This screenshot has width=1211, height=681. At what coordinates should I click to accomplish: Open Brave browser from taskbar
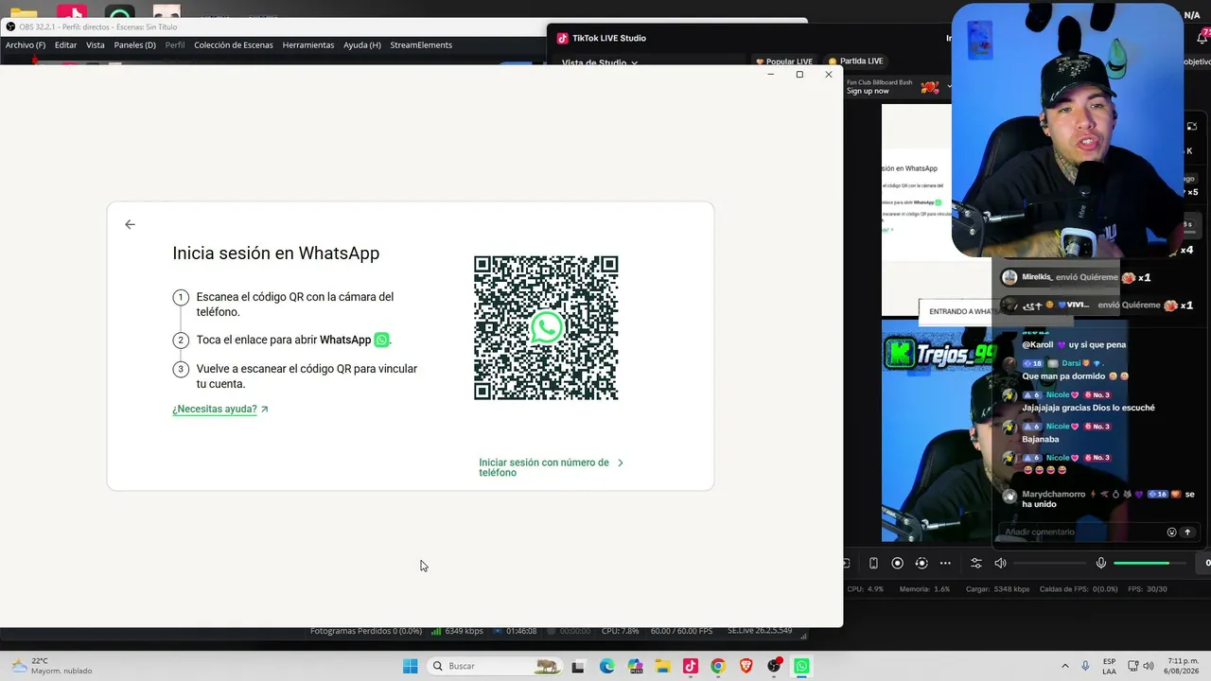click(746, 666)
